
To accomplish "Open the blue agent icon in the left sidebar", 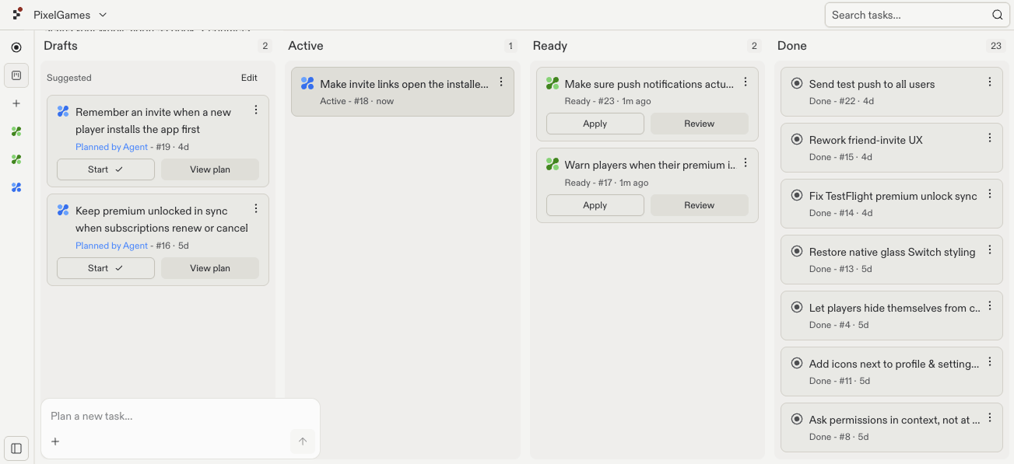I will [x=16, y=187].
